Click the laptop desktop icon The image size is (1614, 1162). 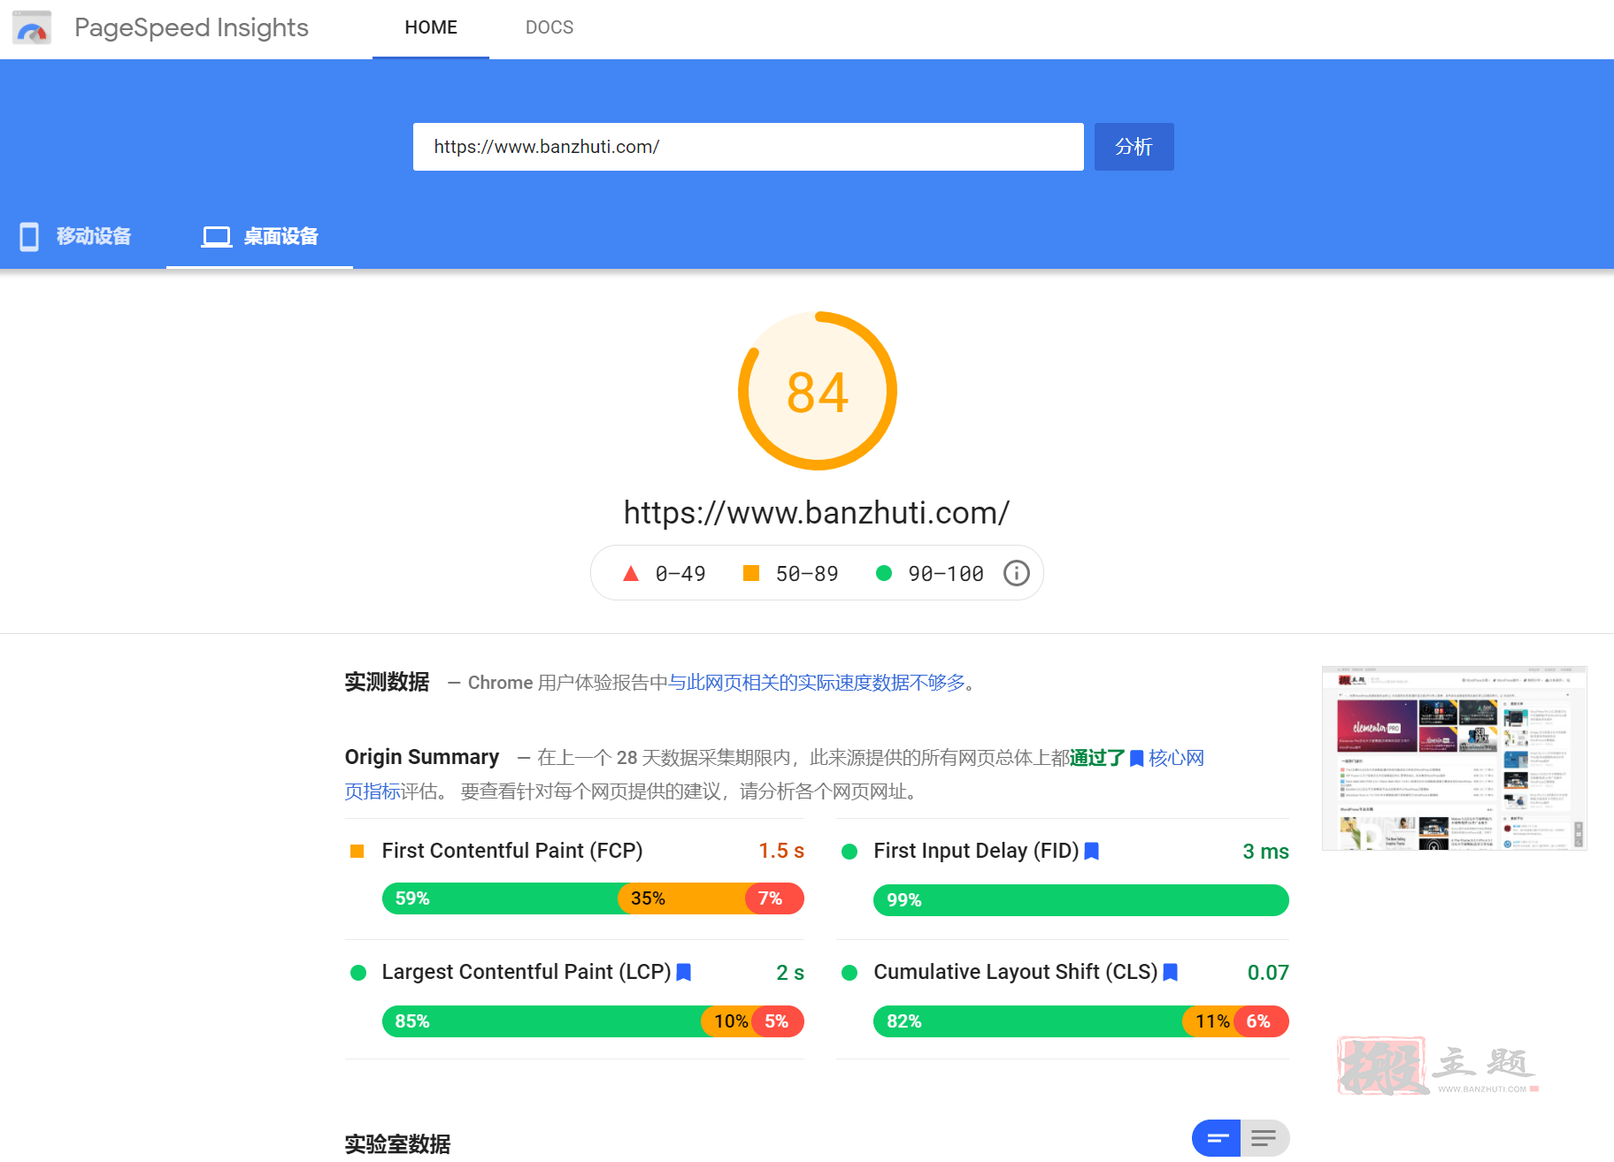tap(217, 237)
